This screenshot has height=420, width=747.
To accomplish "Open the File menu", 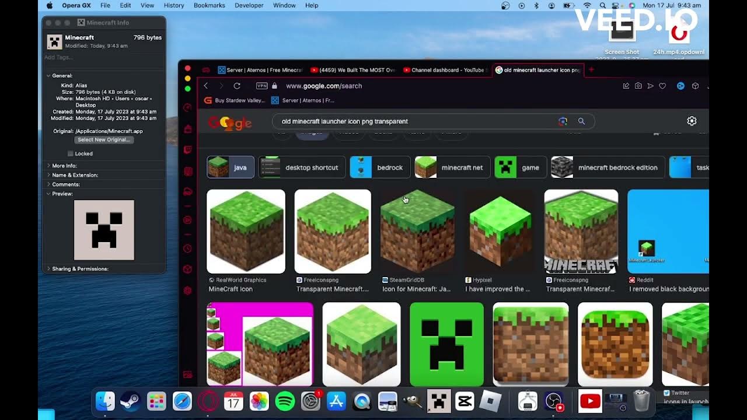I will tap(105, 5).
